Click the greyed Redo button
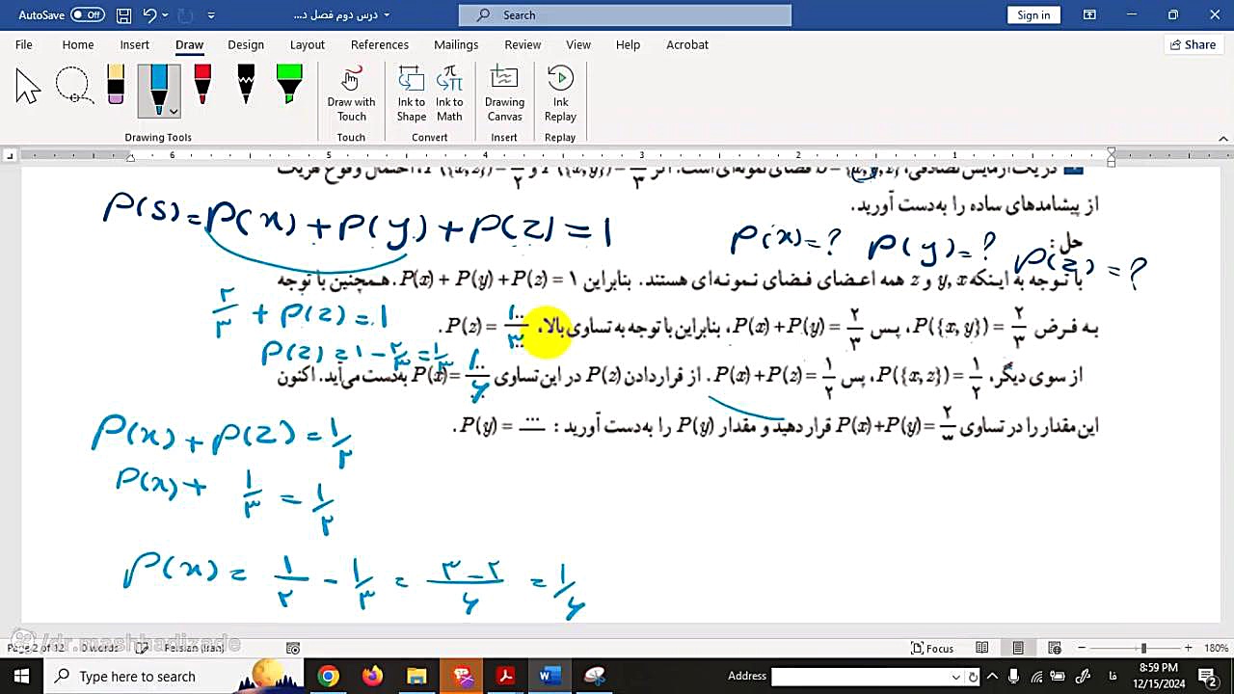 coord(183,14)
